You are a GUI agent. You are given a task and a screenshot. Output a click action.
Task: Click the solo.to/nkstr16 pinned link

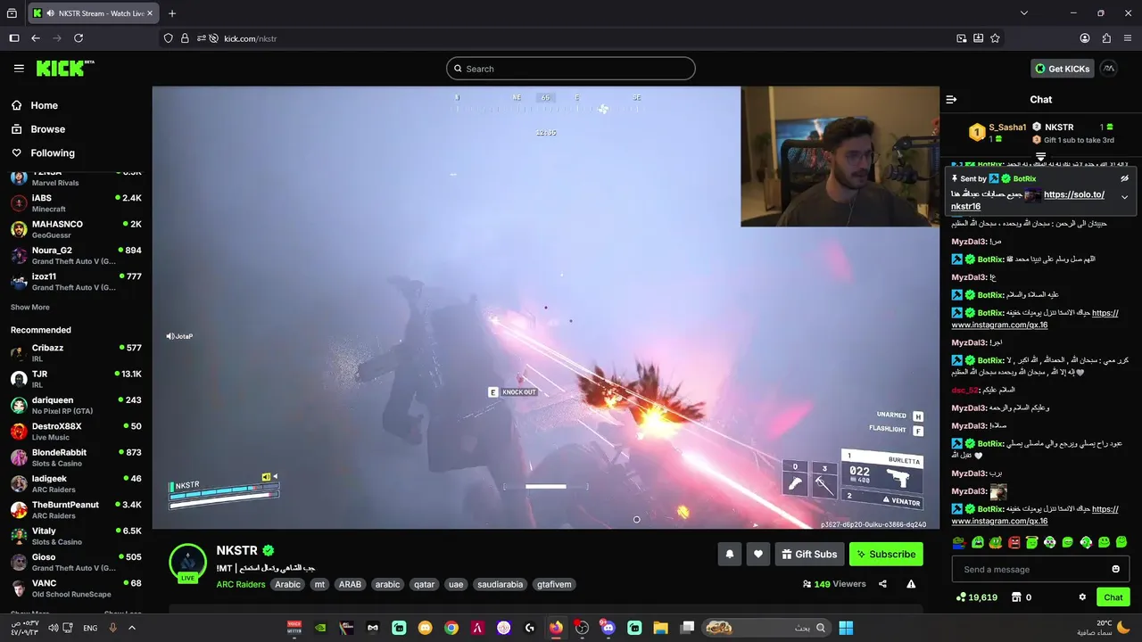1027,200
